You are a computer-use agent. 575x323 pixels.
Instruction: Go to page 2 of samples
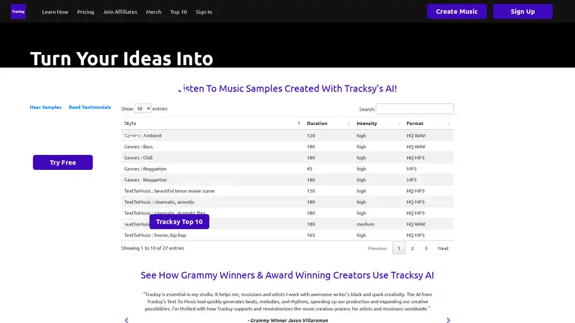412,248
